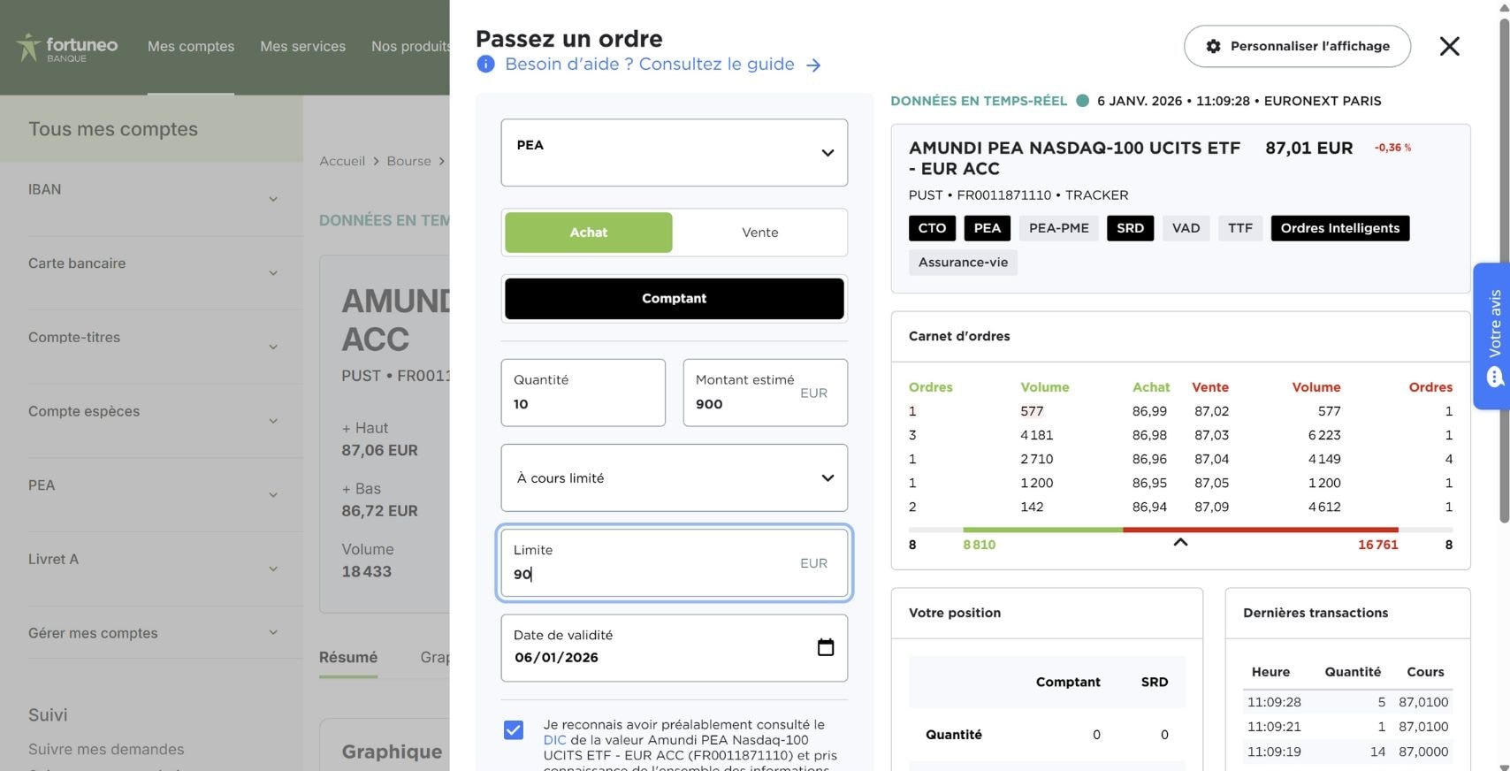Viewport: 1510px width, 771px height.
Task: Click the VAD tag
Action: point(1186,228)
